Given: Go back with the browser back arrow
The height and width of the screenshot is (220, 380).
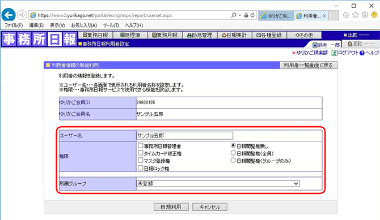Looking at the screenshot, I should tap(9, 15).
